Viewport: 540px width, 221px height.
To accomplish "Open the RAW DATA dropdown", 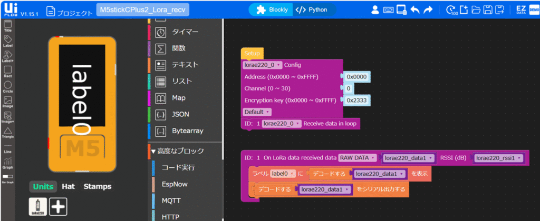I will click(358, 158).
